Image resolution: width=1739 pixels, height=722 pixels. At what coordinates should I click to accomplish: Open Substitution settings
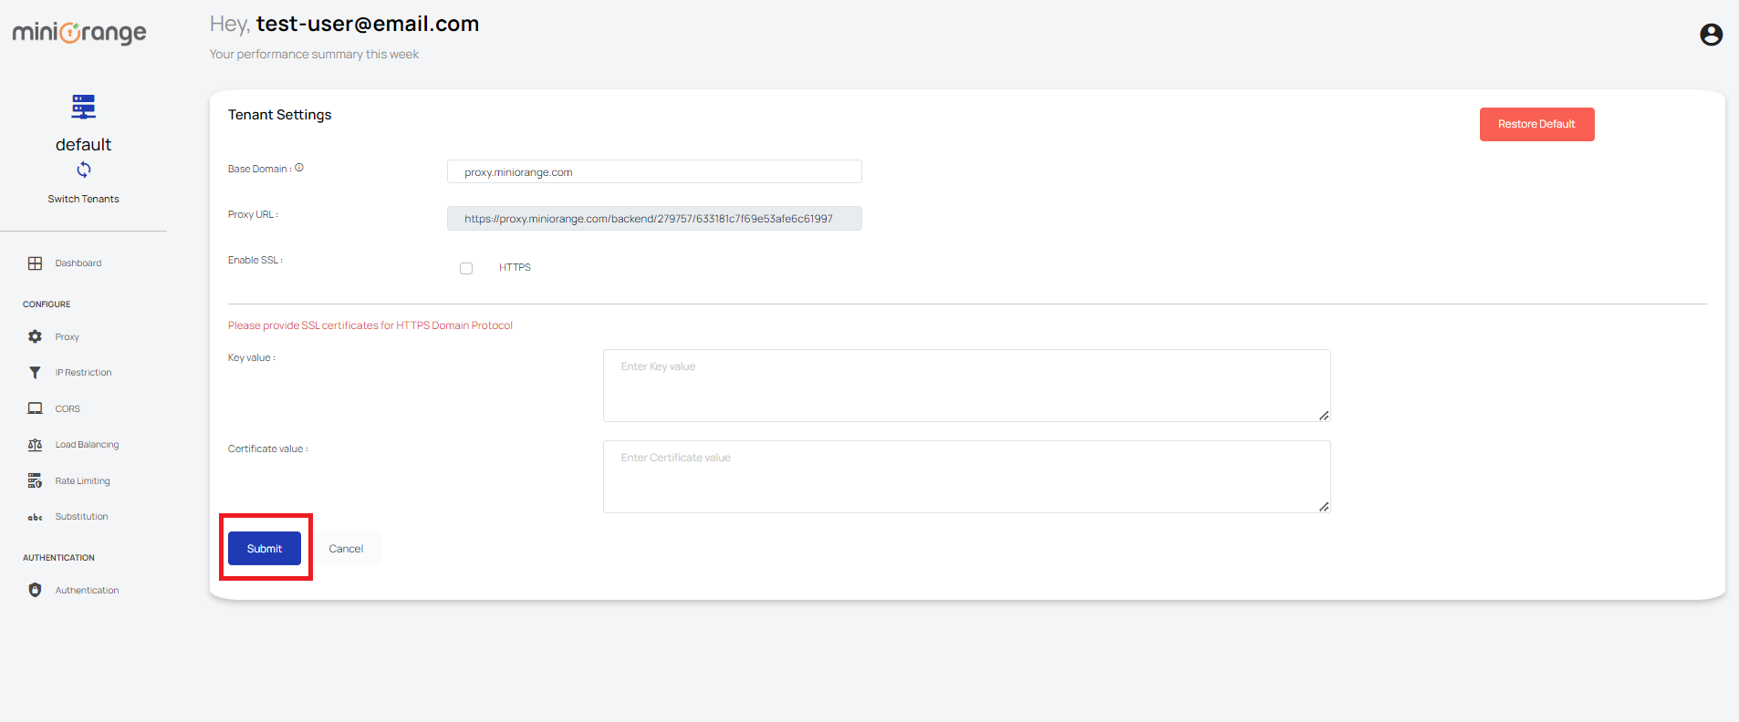[82, 517]
